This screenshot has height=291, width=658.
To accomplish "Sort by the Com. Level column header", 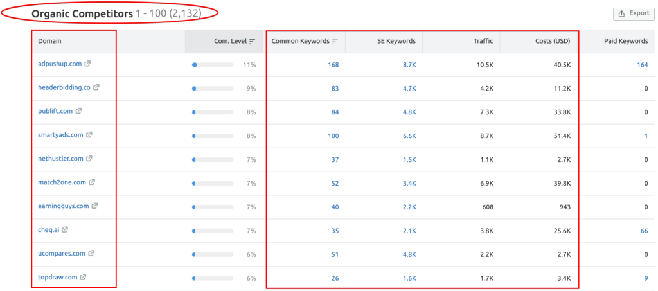I will pyautogui.click(x=224, y=41).
